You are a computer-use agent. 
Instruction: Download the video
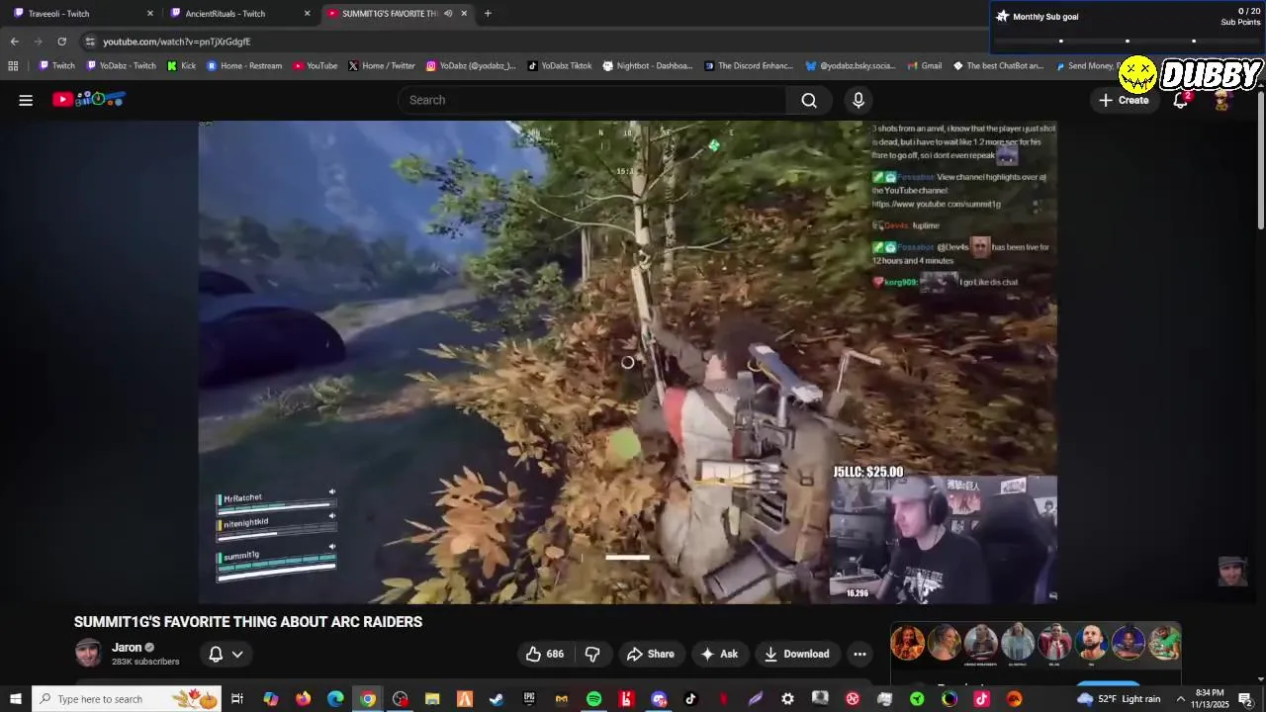[797, 654]
